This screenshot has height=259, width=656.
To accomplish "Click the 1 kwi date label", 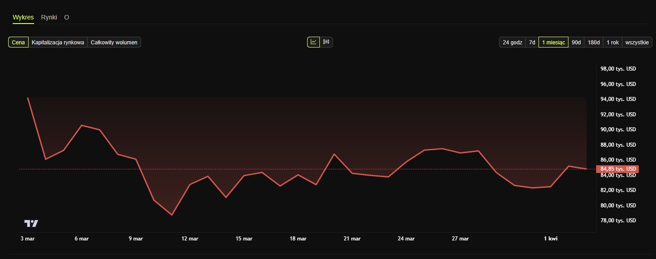I will pyautogui.click(x=551, y=239).
